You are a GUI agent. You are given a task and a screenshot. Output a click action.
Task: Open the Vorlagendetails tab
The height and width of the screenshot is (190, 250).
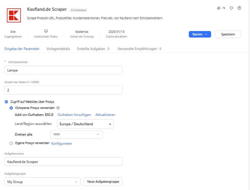(58, 49)
